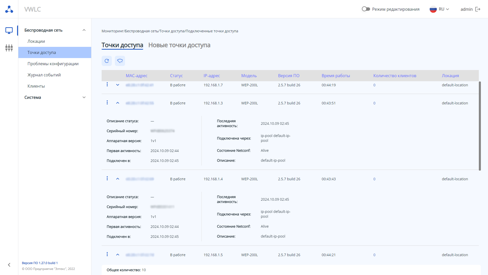Collapse the sidebar with the left arrow

pos(9,265)
